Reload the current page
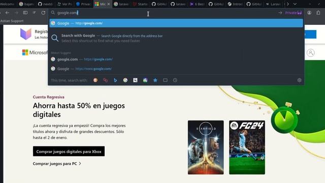 pos(43,13)
